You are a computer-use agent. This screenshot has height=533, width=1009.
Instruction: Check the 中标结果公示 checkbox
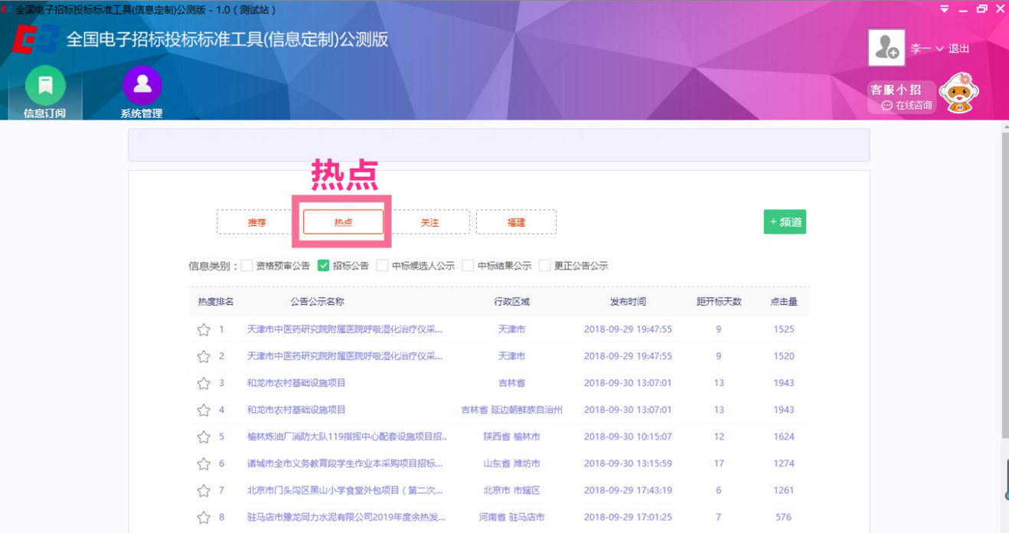[x=468, y=266]
